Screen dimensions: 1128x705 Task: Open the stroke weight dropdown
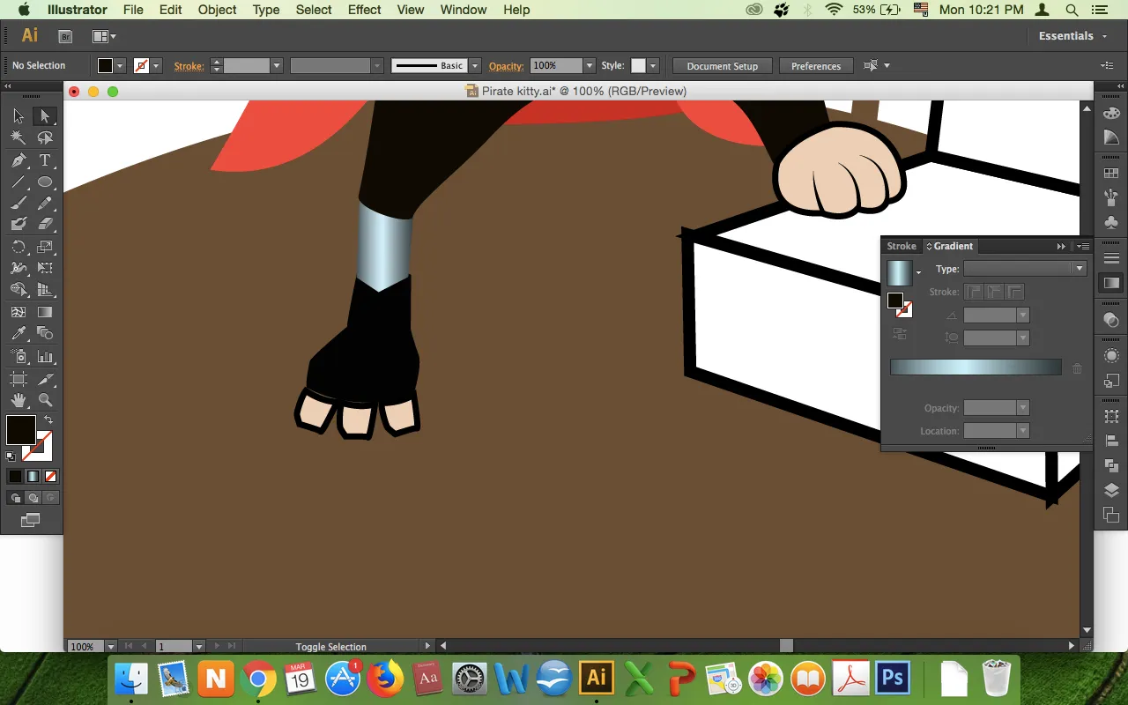pos(277,65)
